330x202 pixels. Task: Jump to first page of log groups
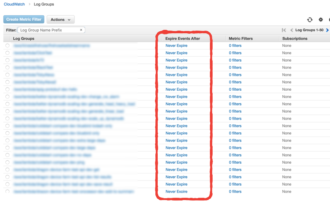point(284,30)
